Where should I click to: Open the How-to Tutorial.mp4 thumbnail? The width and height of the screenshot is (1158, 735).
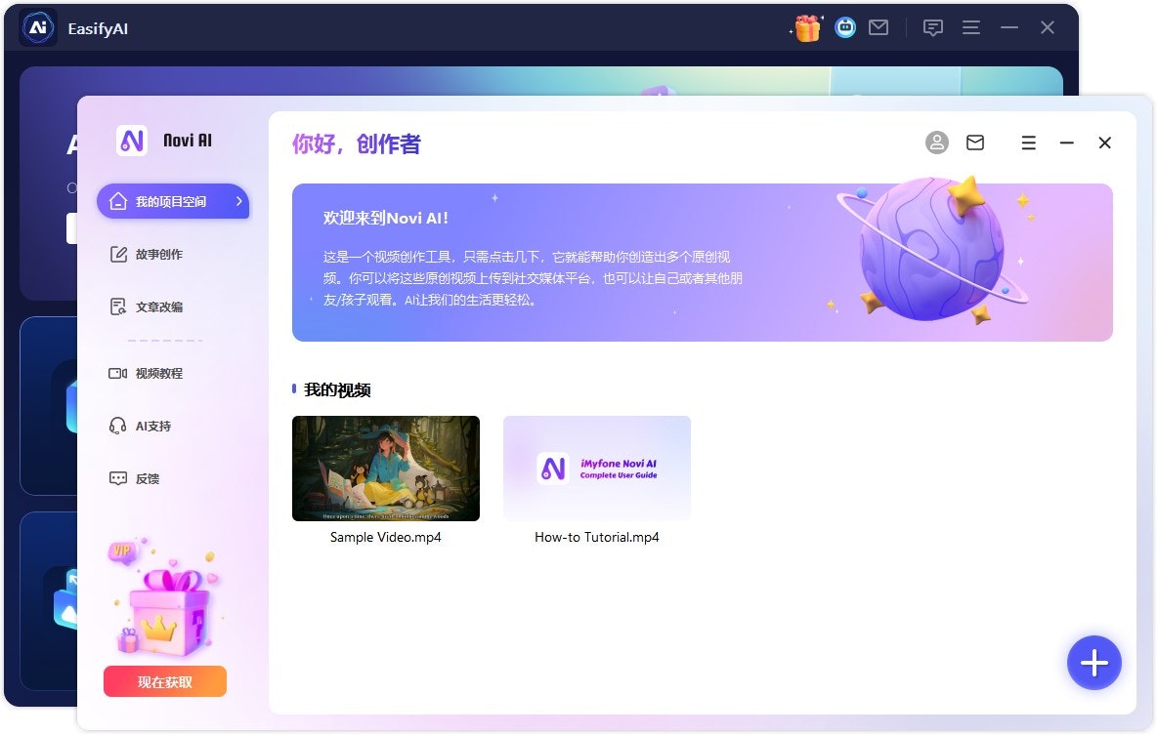(x=597, y=468)
